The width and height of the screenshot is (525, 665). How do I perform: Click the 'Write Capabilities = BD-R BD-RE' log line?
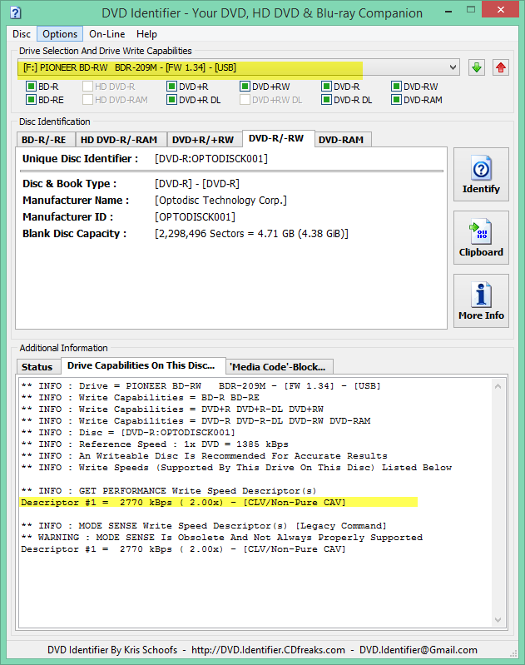[x=141, y=397]
